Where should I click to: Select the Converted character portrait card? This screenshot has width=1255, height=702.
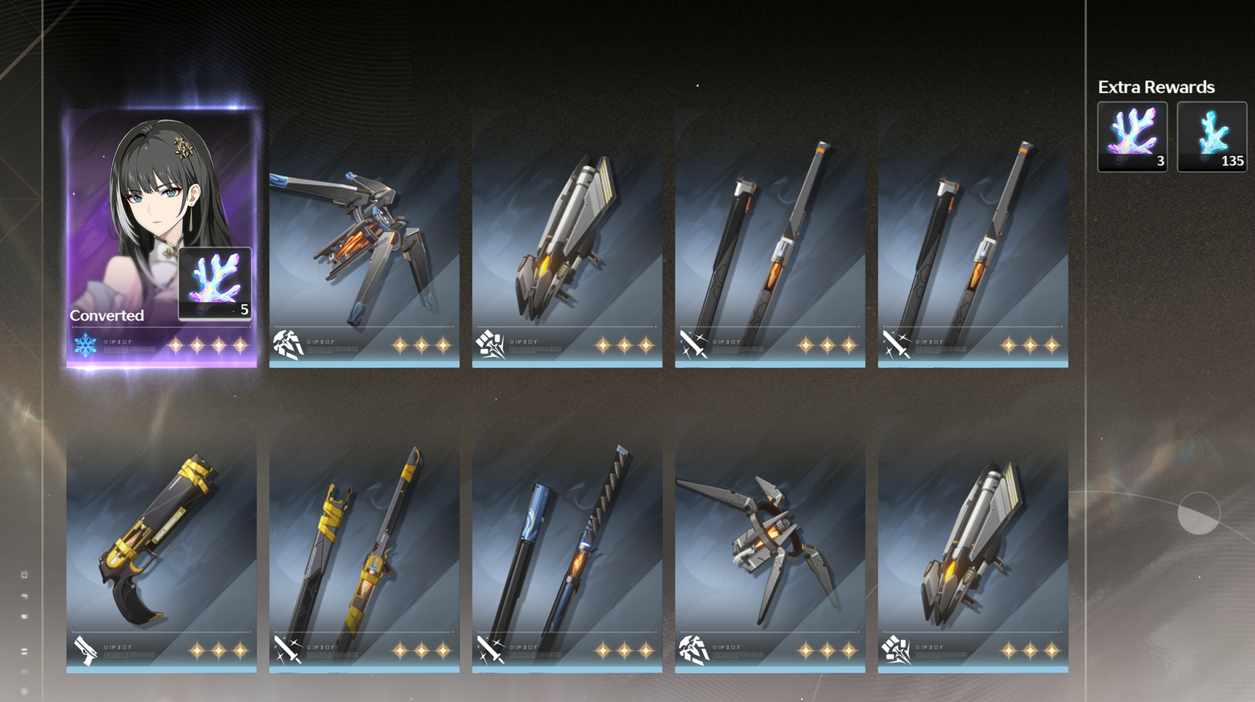point(161,238)
